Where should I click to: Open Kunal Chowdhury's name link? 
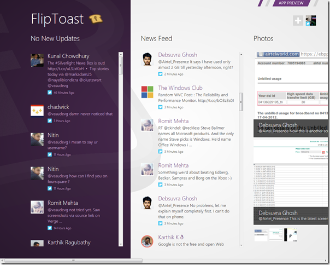click(x=68, y=56)
